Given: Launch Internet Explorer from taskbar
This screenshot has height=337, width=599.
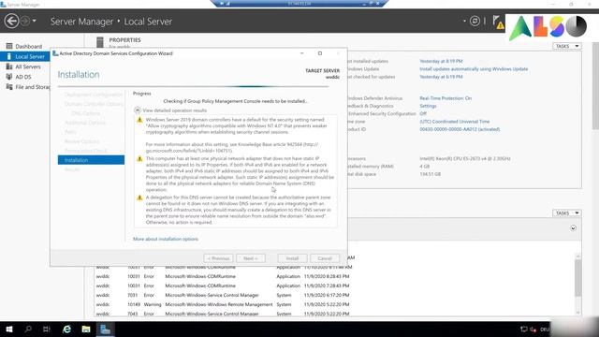Looking at the screenshot, I should 66,329.
